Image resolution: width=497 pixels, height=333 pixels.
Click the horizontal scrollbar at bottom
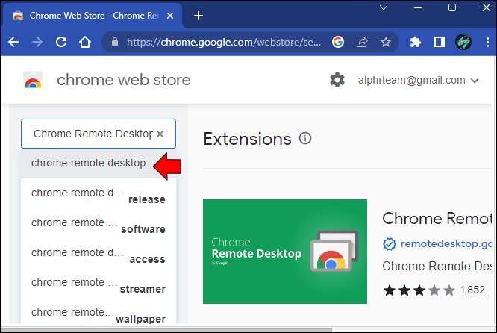click(x=166, y=330)
